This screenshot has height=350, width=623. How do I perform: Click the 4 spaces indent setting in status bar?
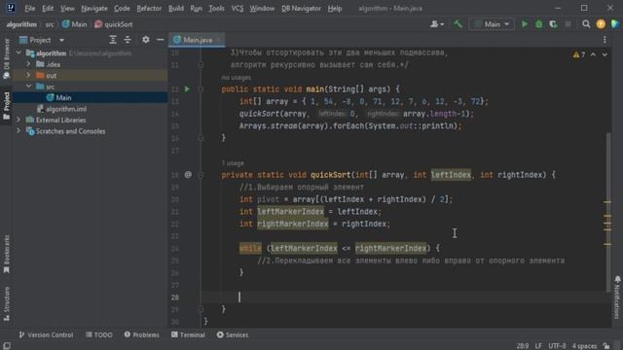pos(584,346)
